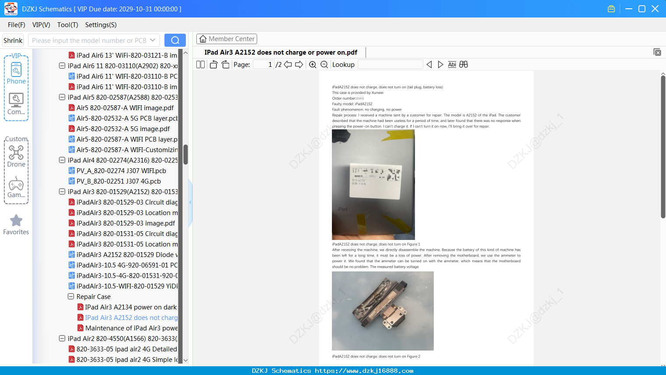
Task: Find next search result triangle
Action: (440, 64)
